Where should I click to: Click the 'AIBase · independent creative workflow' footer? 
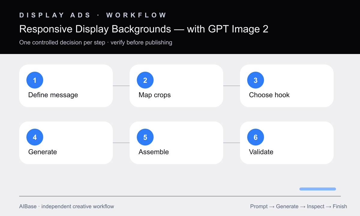click(67, 206)
